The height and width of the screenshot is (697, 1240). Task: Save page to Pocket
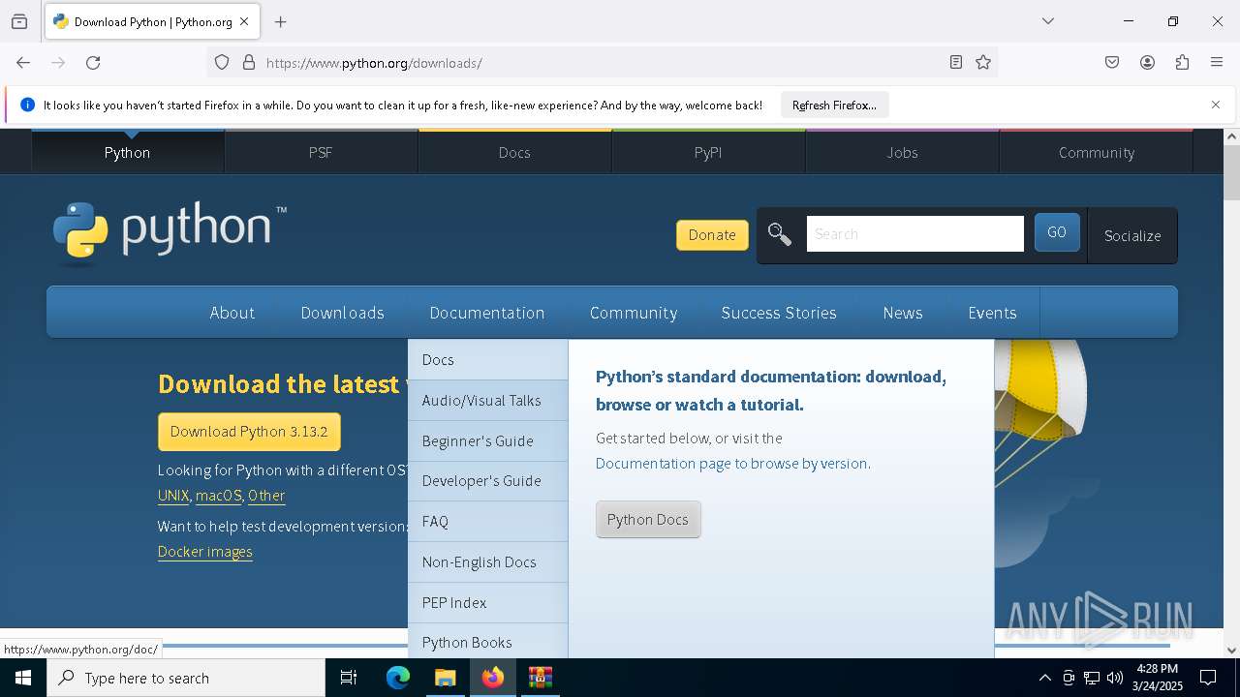(x=1112, y=63)
